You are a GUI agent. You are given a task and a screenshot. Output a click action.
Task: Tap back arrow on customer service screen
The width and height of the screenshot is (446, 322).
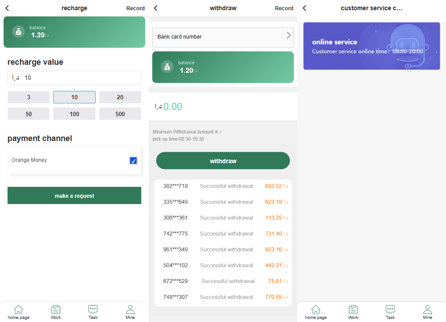click(304, 8)
